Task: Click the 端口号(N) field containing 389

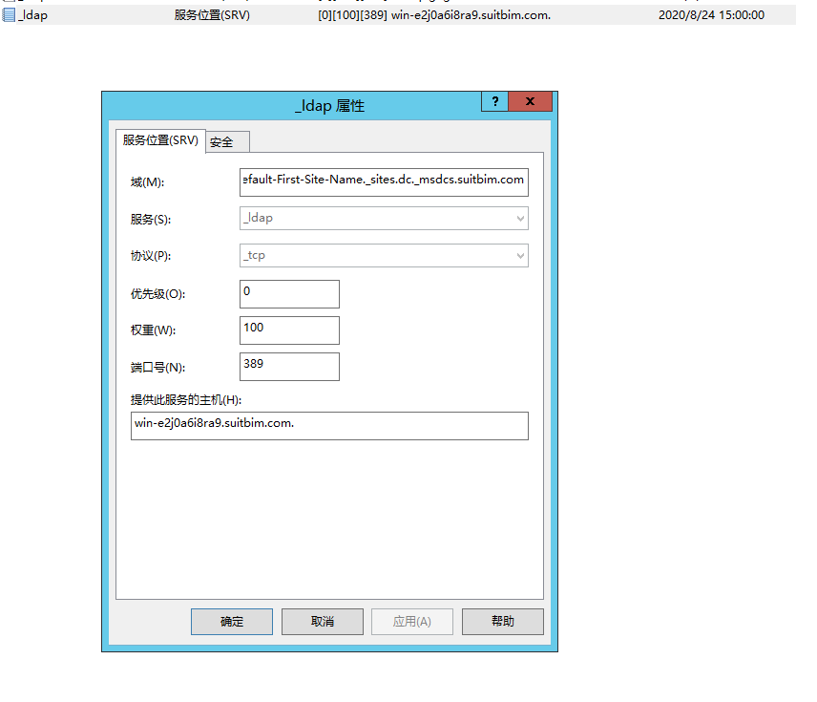Action: [289, 366]
